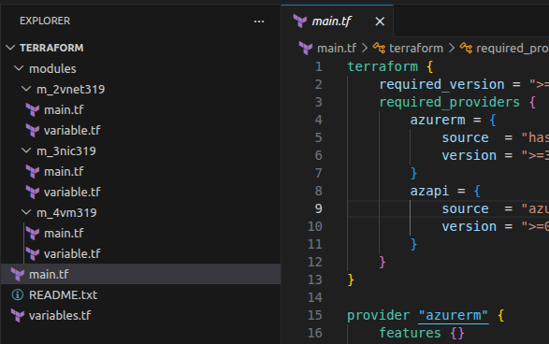Select the root main.tf file in Explorer
Image resolution: width=549 pixels, height=344 pixels.
pyautogui.click(x=140, y=274)
